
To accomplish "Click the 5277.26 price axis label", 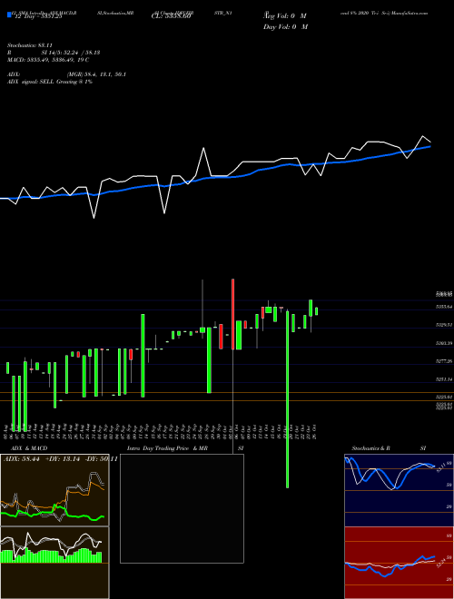I will point(444,361).
